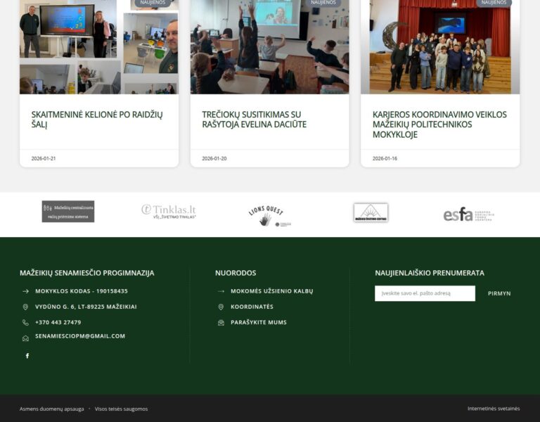Open the stage group photo thumbnail
Screen dimensions: 540x422
(x=440, y=46)
